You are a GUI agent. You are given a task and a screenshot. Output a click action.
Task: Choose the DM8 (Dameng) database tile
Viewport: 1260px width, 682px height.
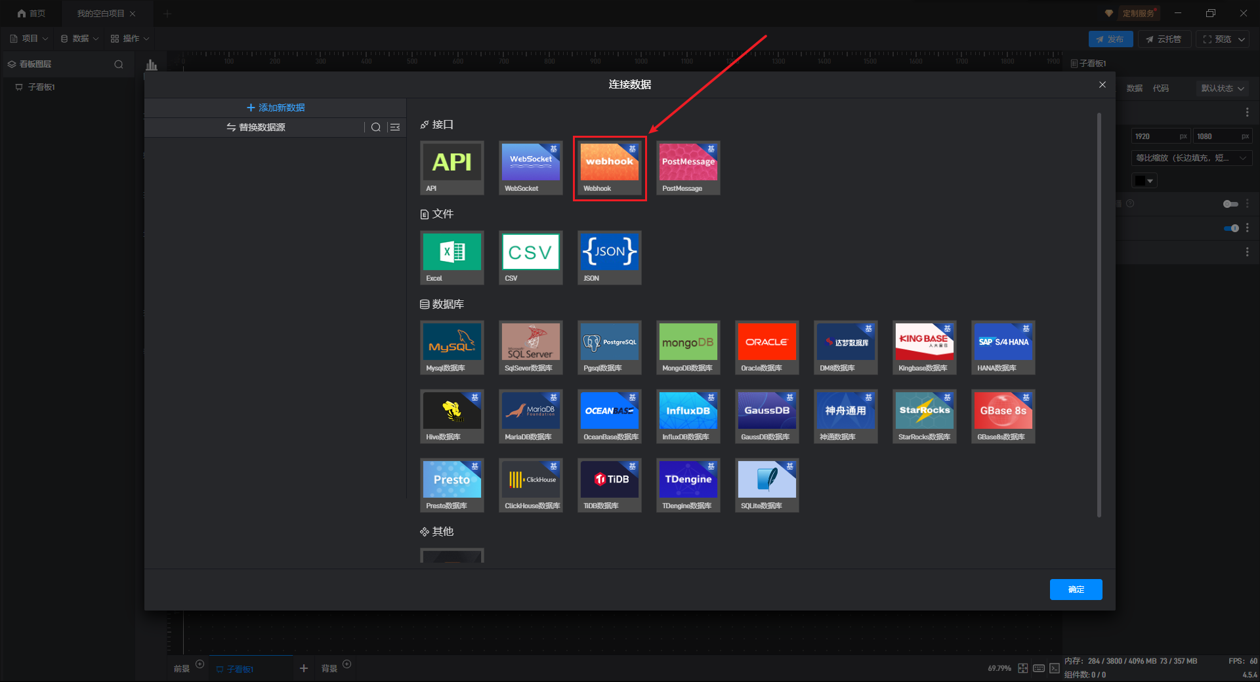(846, 348)
